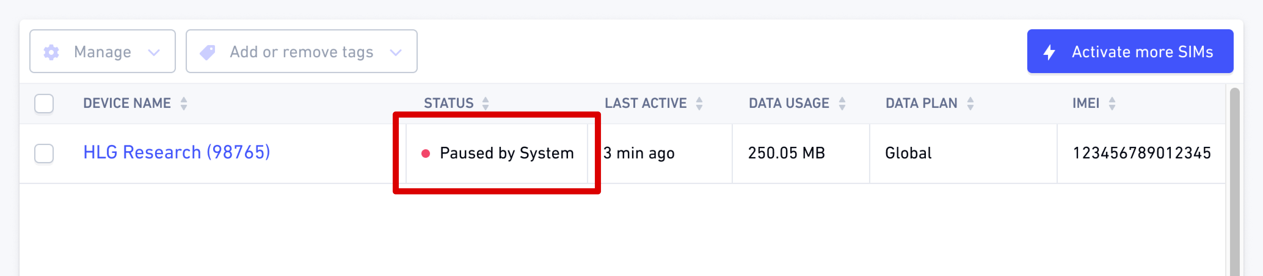
Task: Click the gear icon in Manage
Action: tap(51, 52)
